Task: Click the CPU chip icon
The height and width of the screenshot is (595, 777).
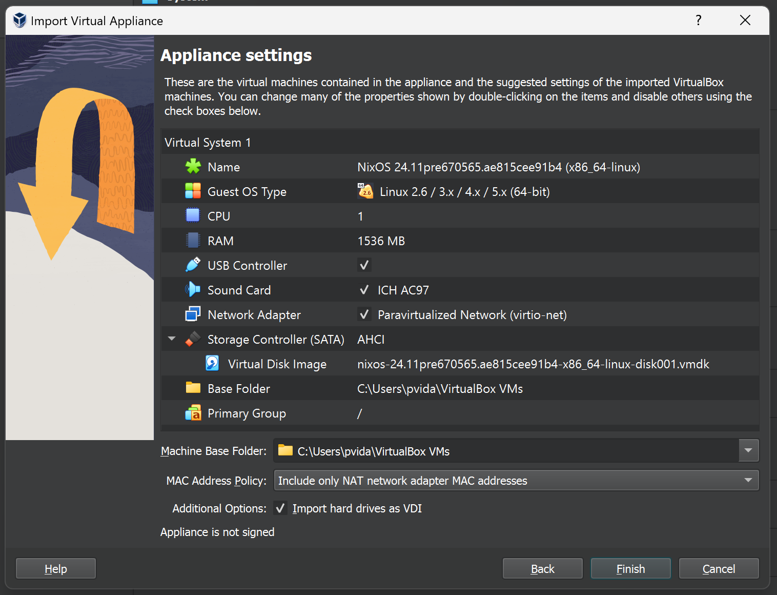Action: pyautogui.click(x=193, y=216)
